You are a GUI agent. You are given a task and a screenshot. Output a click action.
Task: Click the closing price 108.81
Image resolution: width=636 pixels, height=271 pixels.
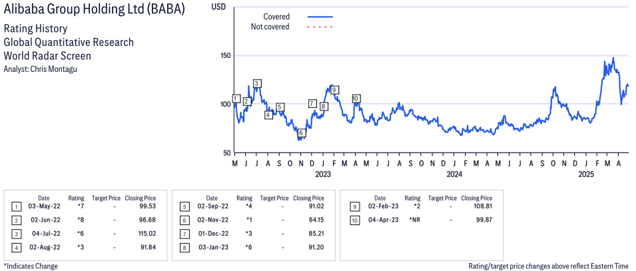(x=483, y=206)
